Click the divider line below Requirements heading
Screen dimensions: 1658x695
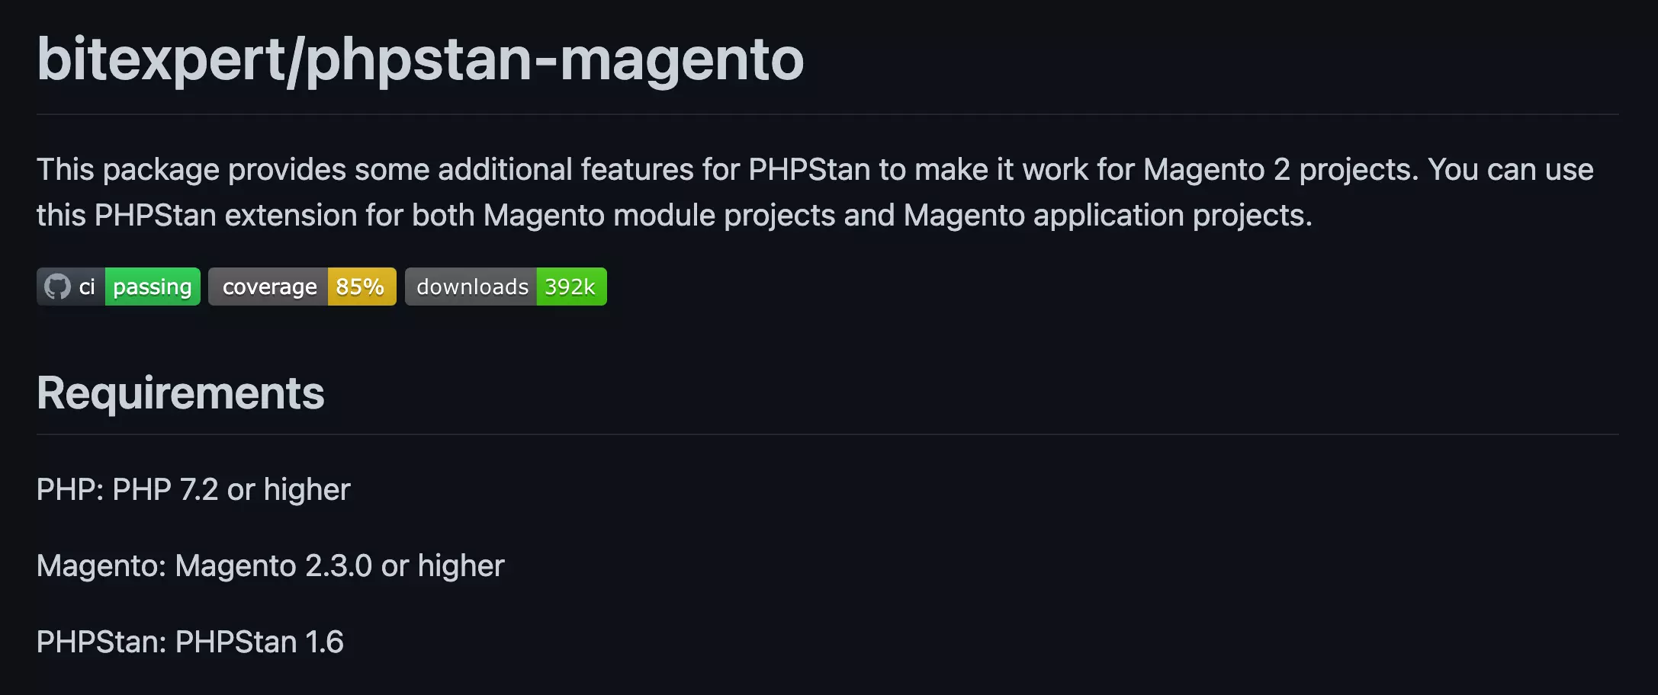tap(827, 434)
